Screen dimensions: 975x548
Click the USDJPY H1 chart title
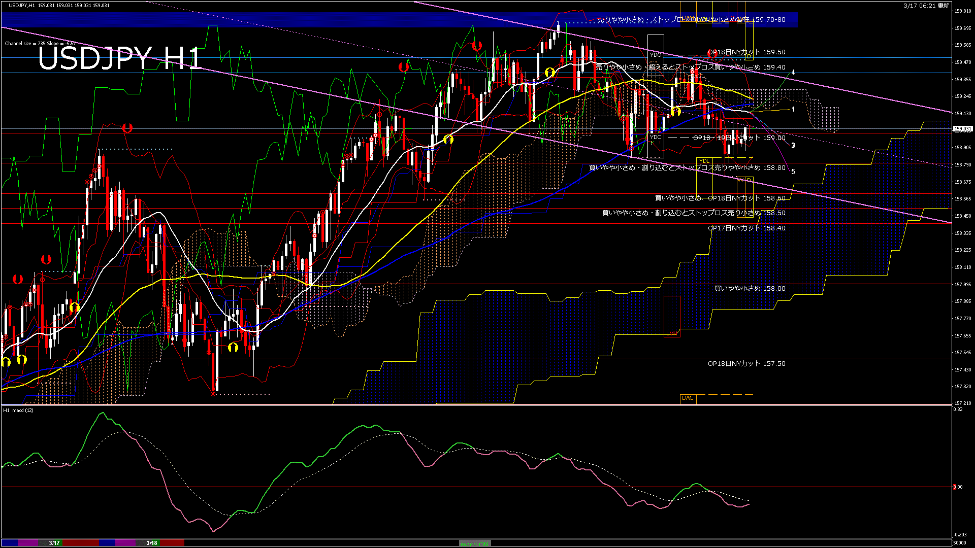[x=120, y=58]
